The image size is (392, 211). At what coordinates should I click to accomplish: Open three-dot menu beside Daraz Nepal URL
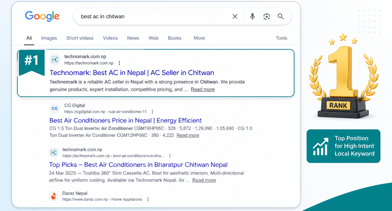point(148,199)
